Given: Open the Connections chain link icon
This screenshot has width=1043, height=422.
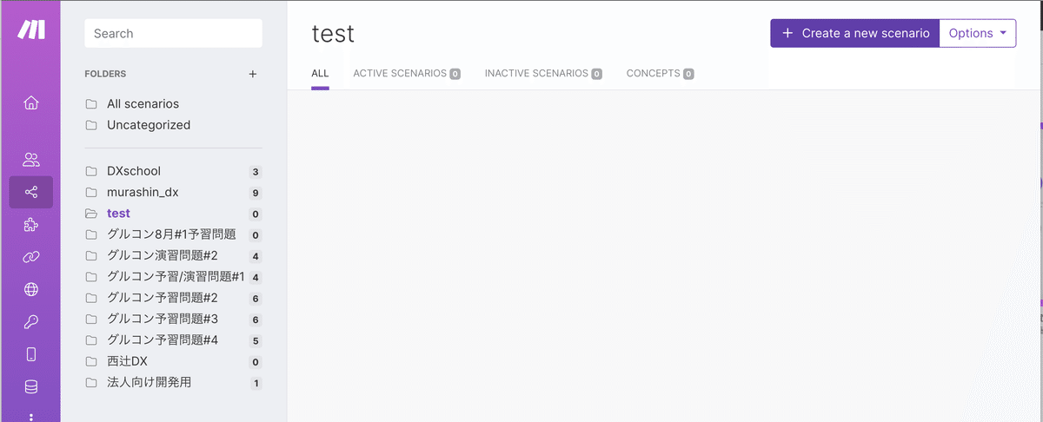Looking at the screenshot, I should click(31, 257).
